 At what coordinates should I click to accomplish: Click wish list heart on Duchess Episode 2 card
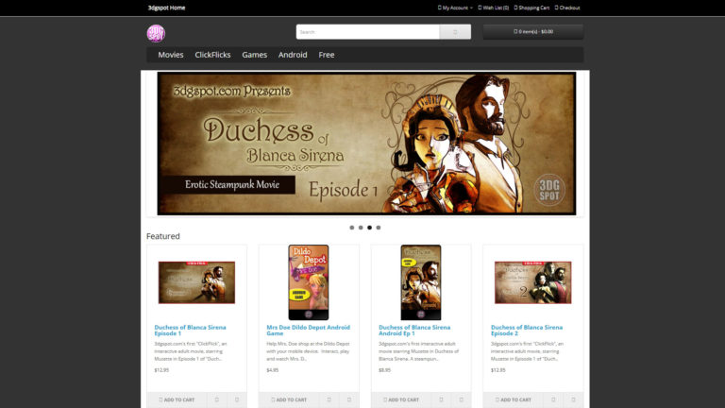(553, 399)
